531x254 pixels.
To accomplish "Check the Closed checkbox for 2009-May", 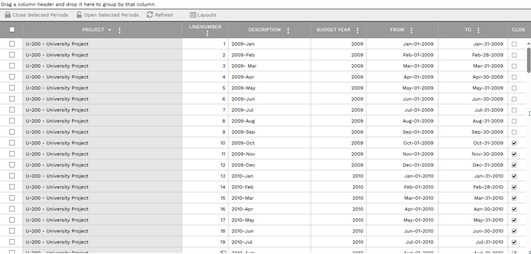I will point(514,88).
